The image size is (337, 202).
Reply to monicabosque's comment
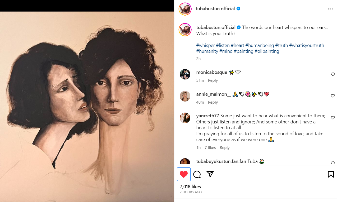pos(213,80)
